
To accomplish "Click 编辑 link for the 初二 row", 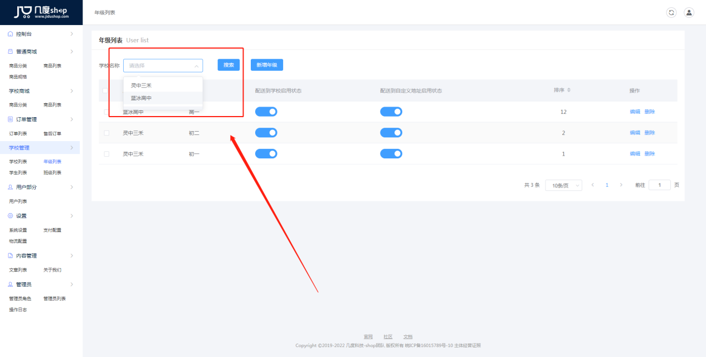I will 635,133.
